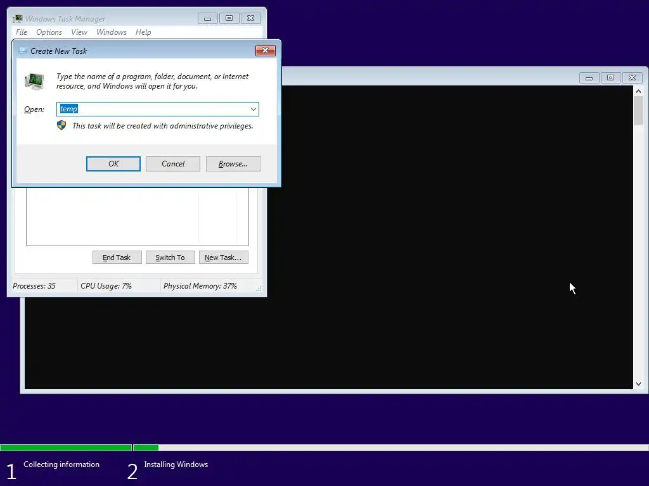Click OK in Create New Task dialog
This screenshot has height=486, width=649.
(x=113, y=164)
